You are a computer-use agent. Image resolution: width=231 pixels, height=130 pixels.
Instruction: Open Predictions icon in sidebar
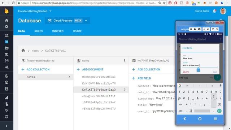[6, 104]
